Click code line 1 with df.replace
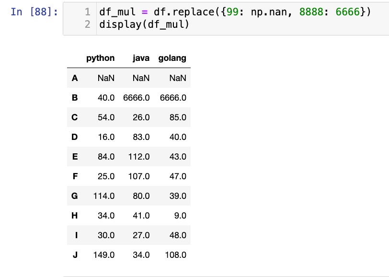 234,12
